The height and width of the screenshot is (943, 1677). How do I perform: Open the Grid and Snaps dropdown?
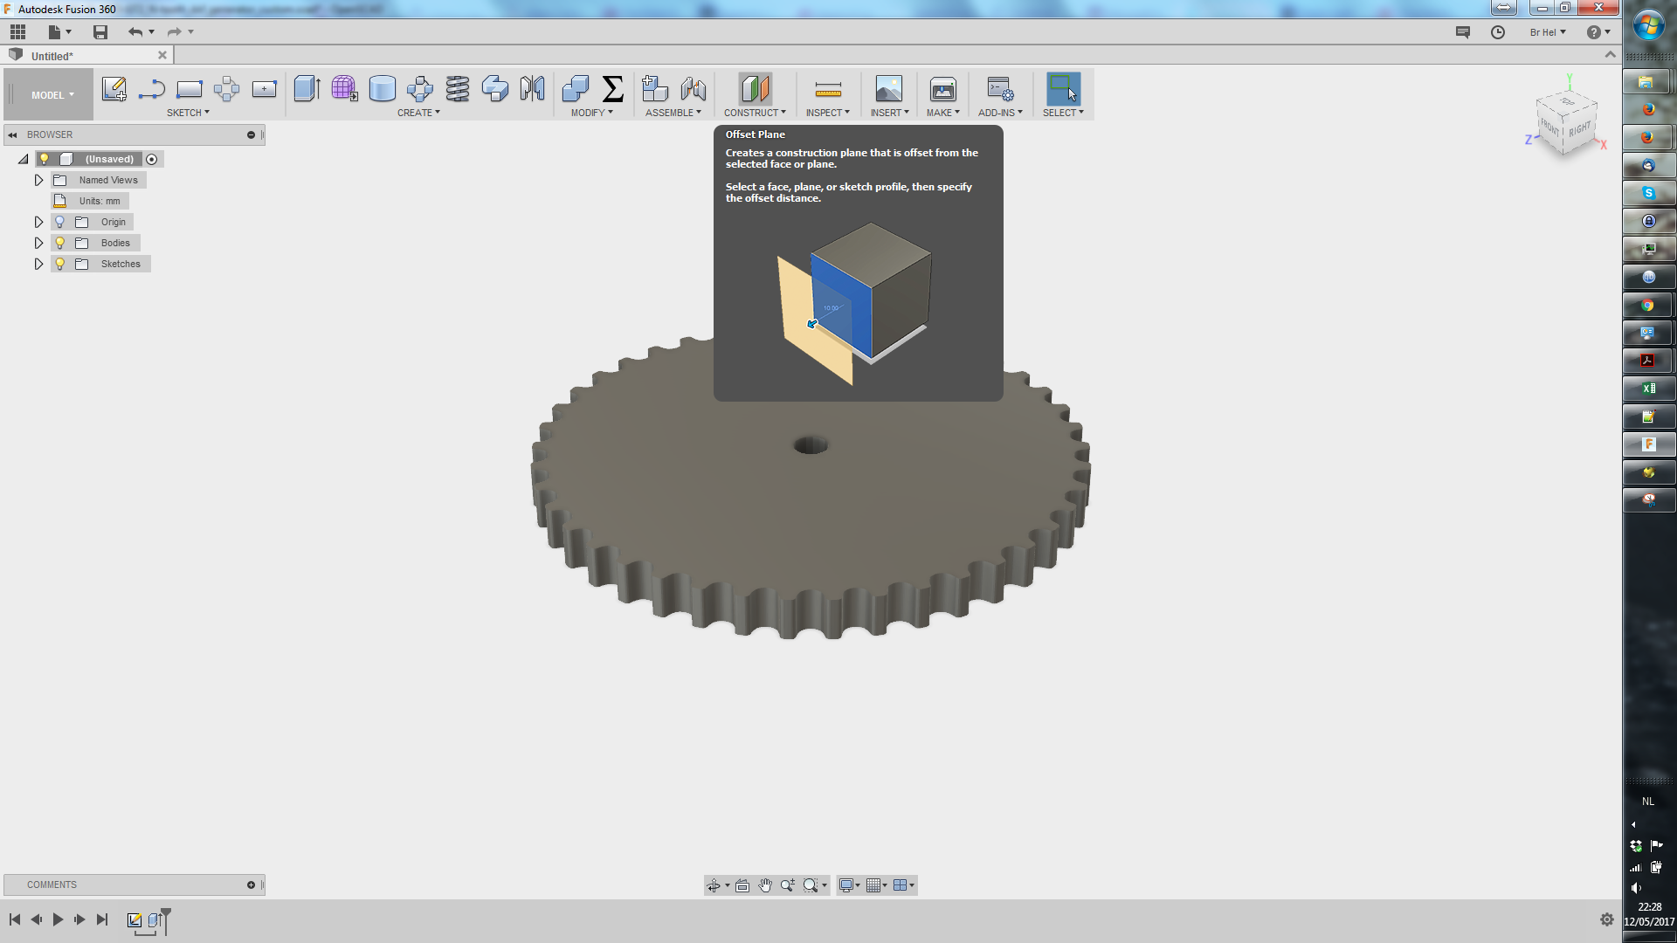coord(876,885)
